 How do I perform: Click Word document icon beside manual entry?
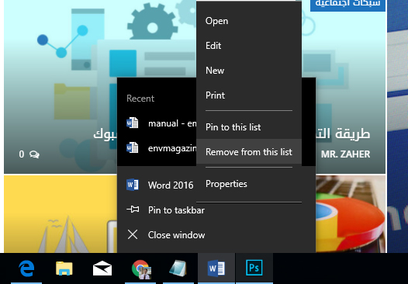pos(132,123)
